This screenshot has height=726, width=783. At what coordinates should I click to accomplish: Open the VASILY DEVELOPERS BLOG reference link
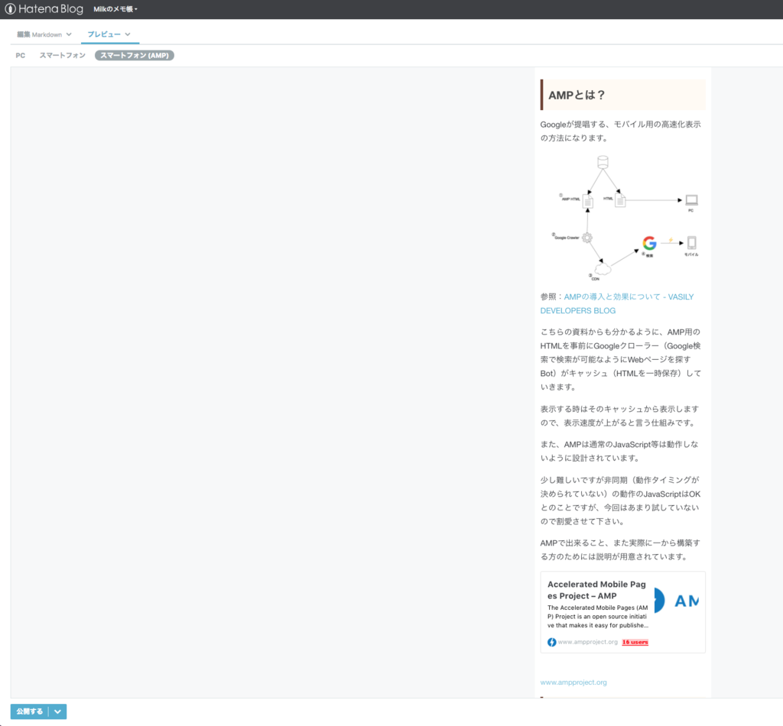tap(617, 303)
